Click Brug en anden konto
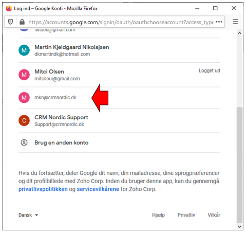Image resolution: width=246 pixels, height=234 pixels. [62, 142]
